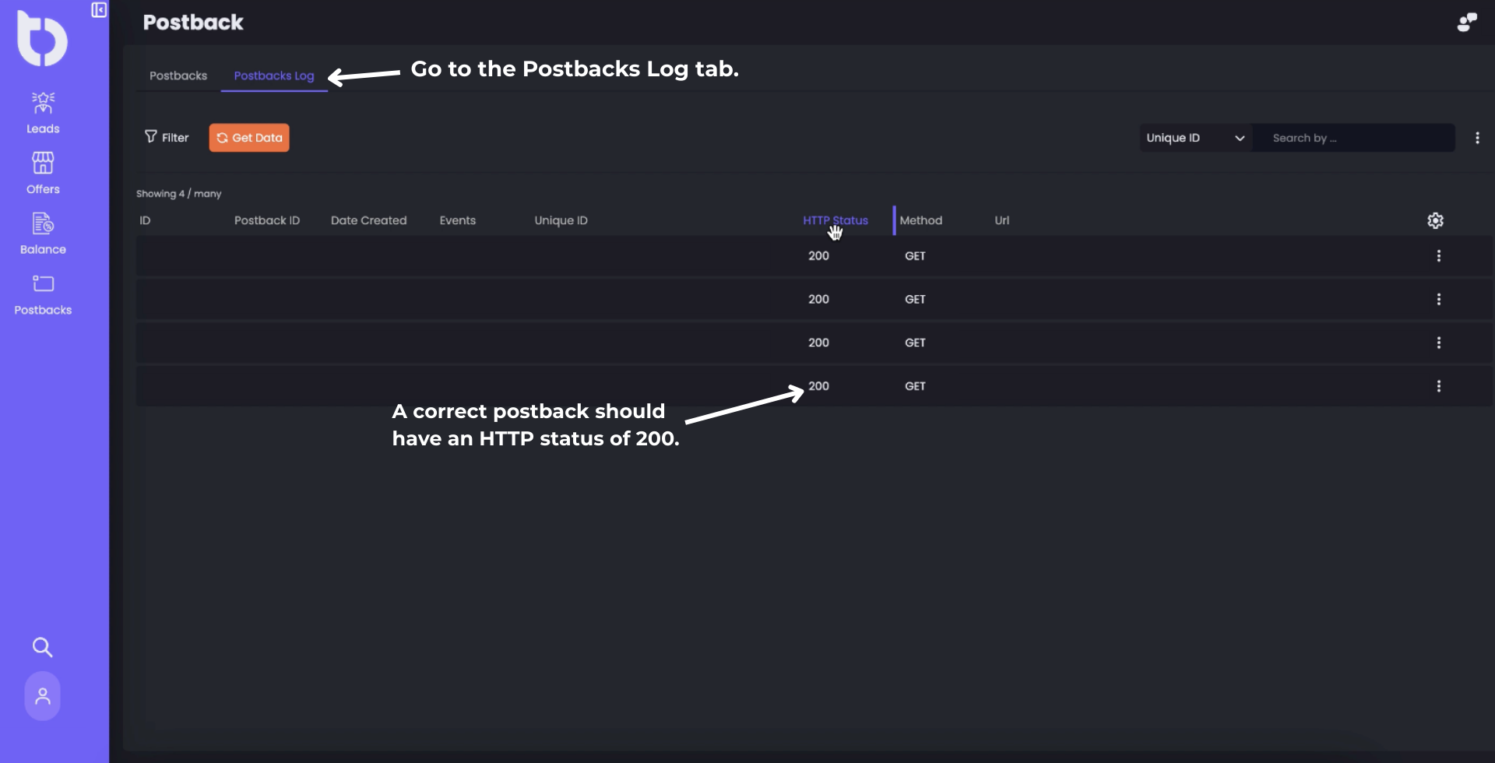Open the search icon in the sidebar

42,647
